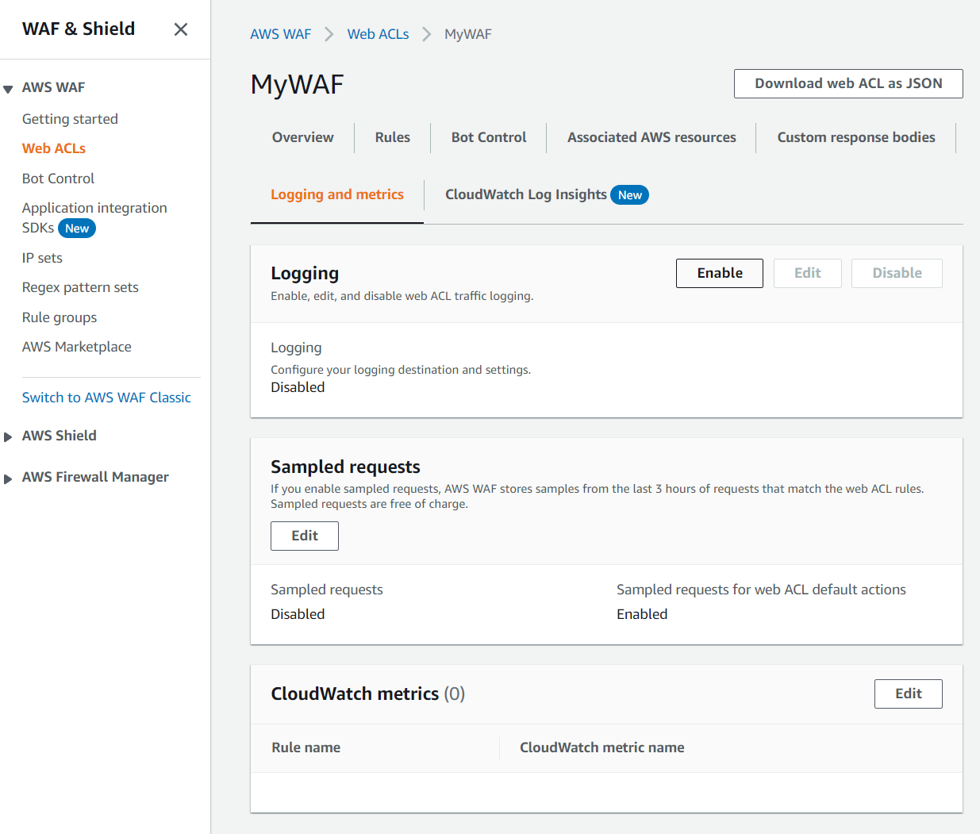The image size is (980, 834).
Task: Download web ACL as JSON
Action: click(x=848, y=83)
